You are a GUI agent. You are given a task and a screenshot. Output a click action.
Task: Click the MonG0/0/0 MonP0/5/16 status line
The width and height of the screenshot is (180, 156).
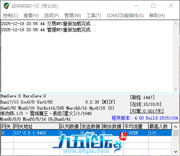click(x=35, y=119)
